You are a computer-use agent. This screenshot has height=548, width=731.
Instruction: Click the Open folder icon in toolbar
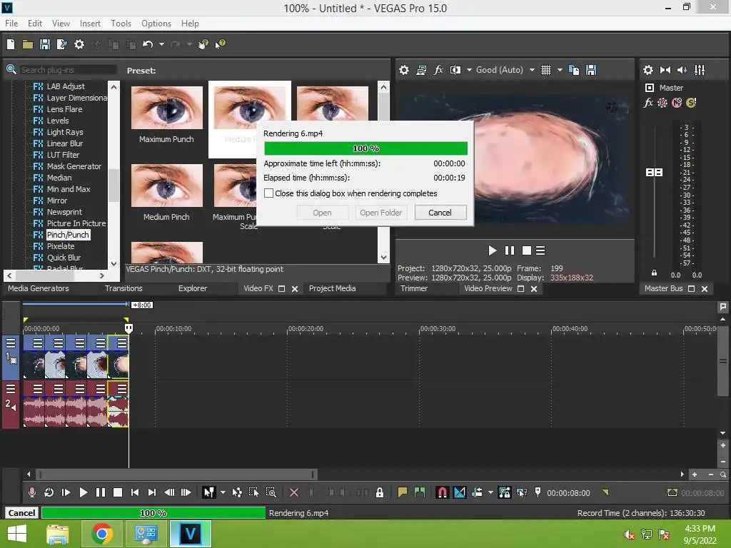pyautogui.click(x=28, y=44)
